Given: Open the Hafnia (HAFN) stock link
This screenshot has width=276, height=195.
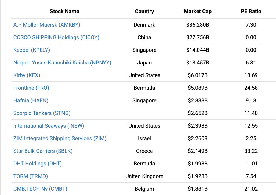Looking at the screenshot, I should tap(31, 100).
